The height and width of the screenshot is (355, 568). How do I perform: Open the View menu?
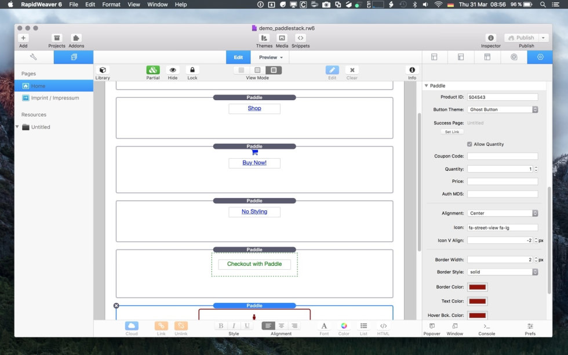[134, 4]
